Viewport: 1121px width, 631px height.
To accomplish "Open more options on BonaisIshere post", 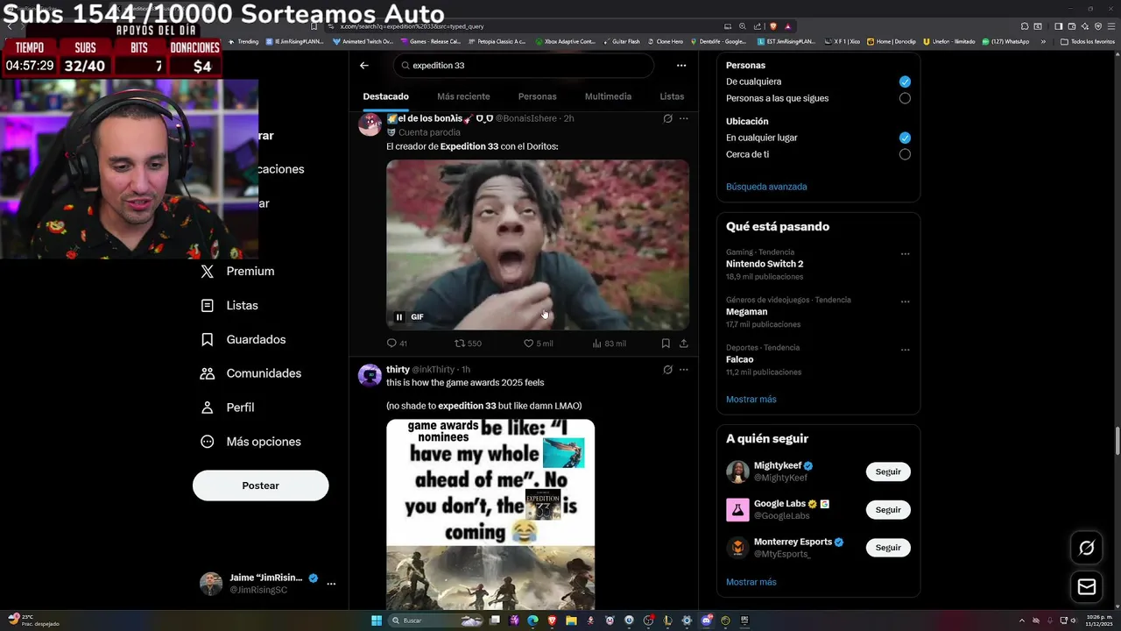I will [683, 118].
